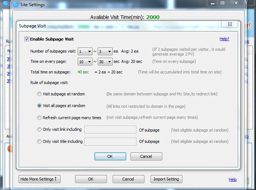This screenshot has height=190, width=256.
Task: Click the Import Setting button
Action: pyautogui.click(x=166, y=179)
